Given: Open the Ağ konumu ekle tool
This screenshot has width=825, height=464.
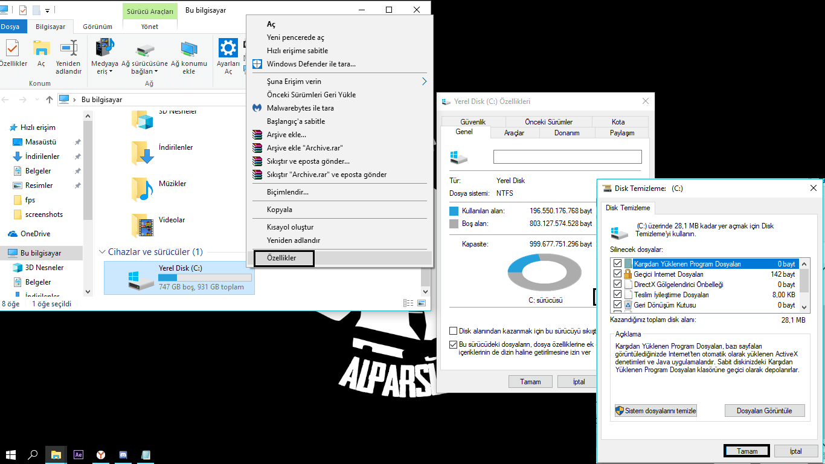Looking at the screenshot, I should pyautogui.click(x=189, y=48).
